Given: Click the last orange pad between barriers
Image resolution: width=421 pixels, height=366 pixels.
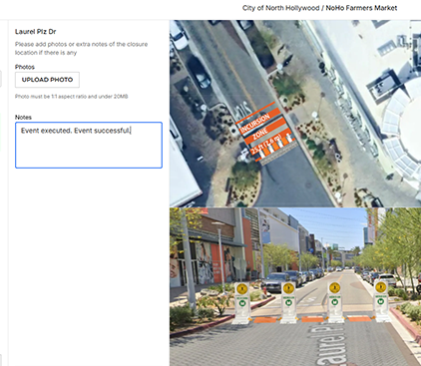Looking at the screenshot, I should click(359, 319).
